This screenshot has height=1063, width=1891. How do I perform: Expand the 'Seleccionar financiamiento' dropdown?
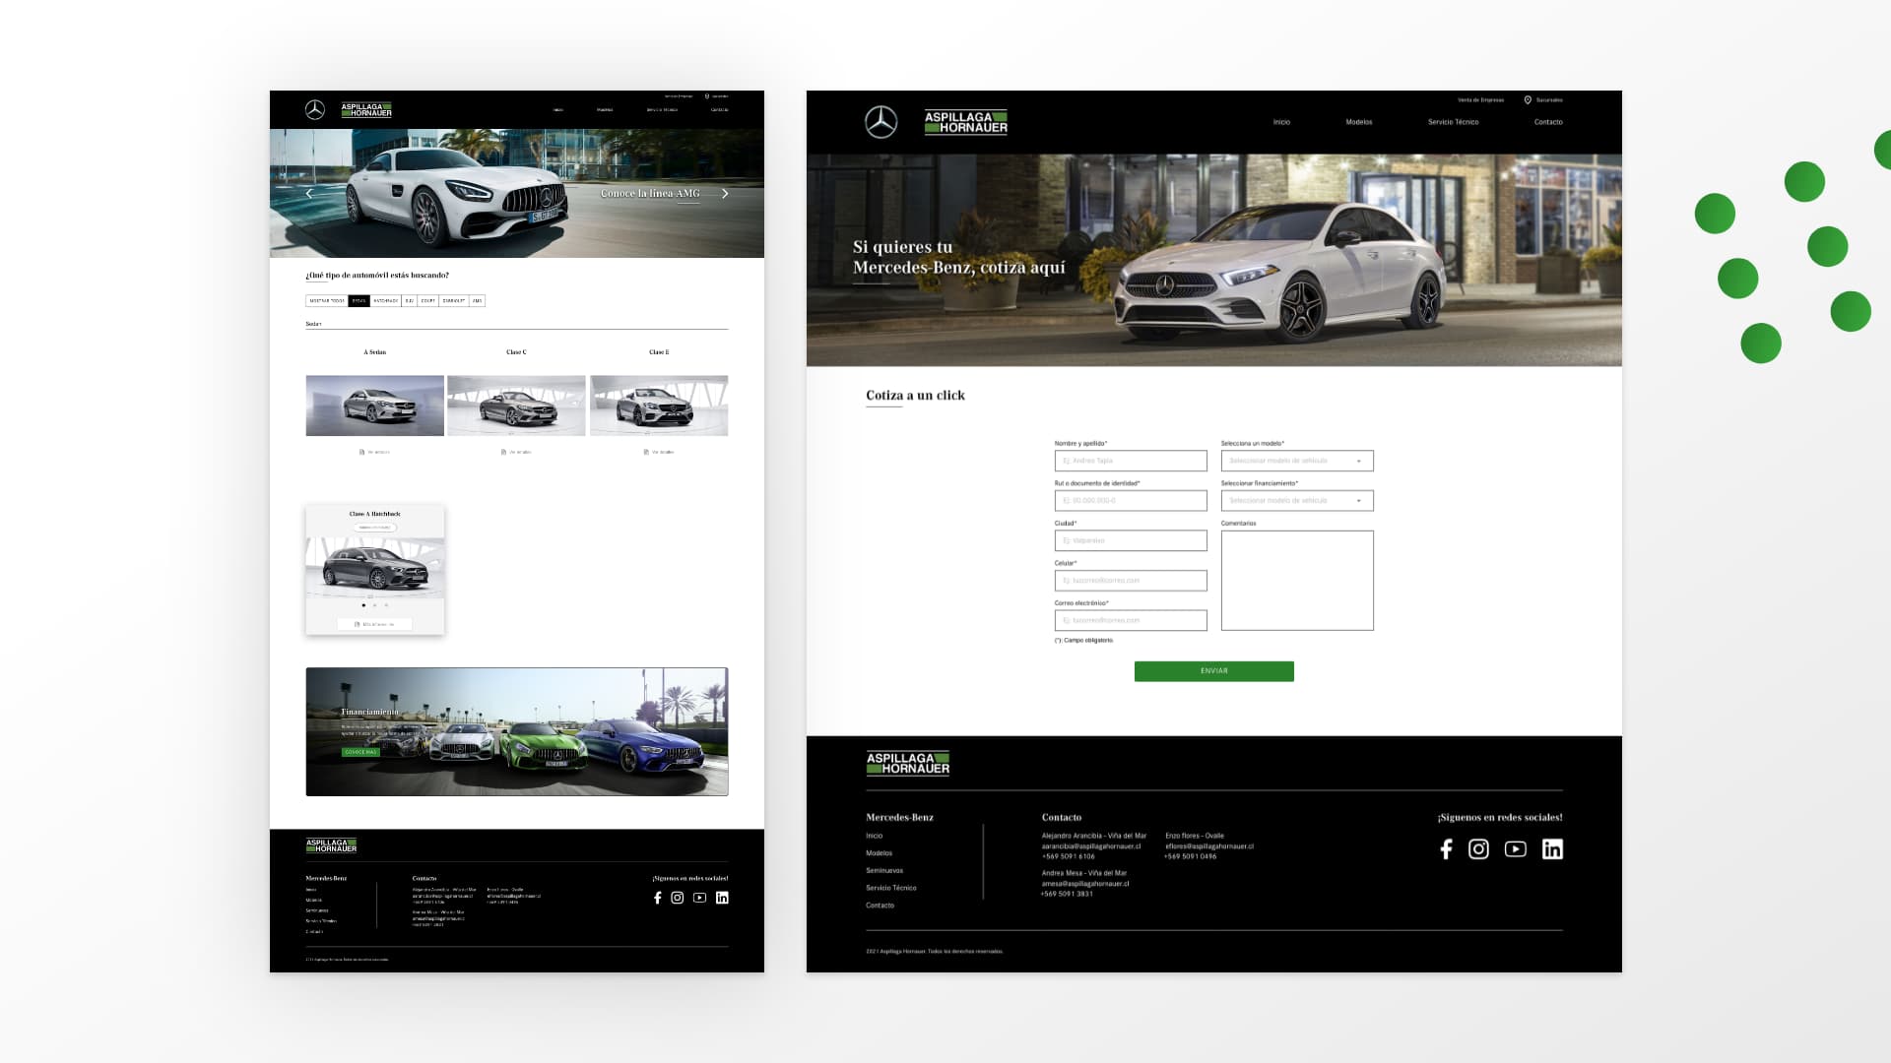pyautogui.click(x=1297, y=501)
